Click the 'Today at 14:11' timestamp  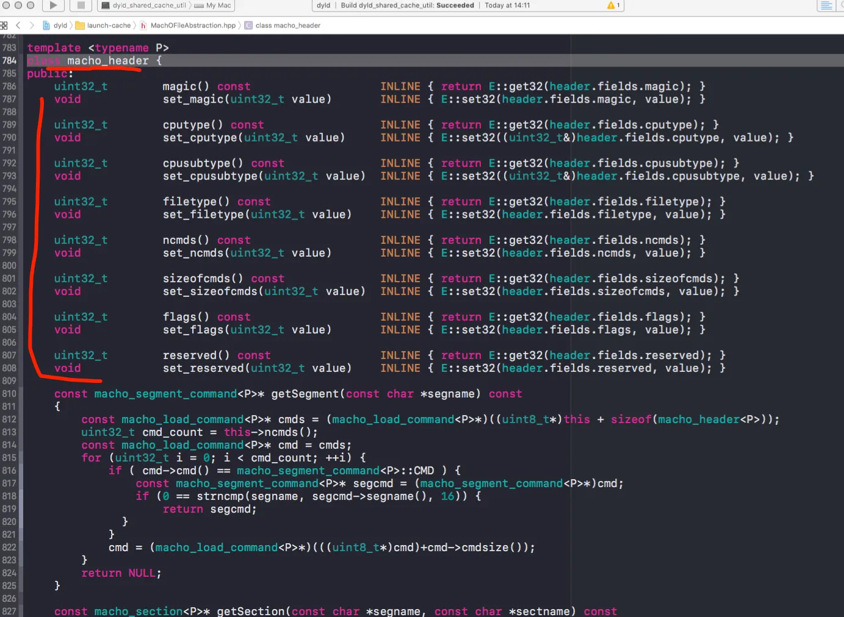507,5
